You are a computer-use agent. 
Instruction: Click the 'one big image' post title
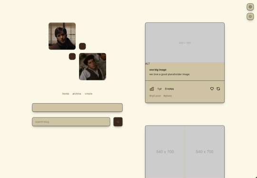pos(158,69)
